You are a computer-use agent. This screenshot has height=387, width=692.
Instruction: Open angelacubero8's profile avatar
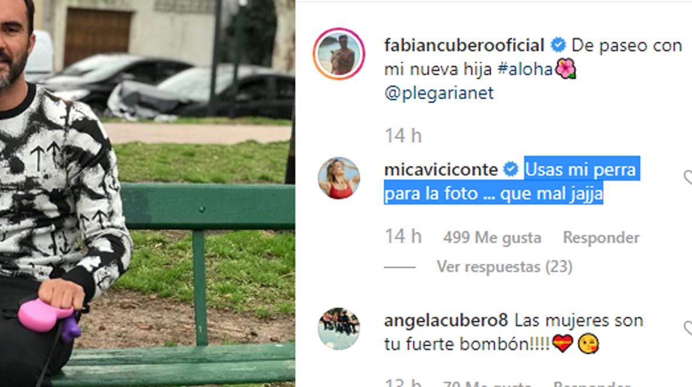tap(339, 329)
